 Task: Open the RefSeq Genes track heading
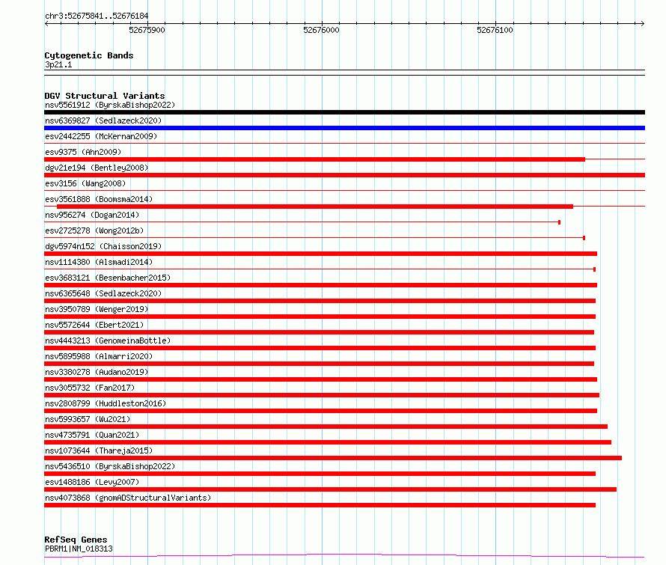click(76, 540)
